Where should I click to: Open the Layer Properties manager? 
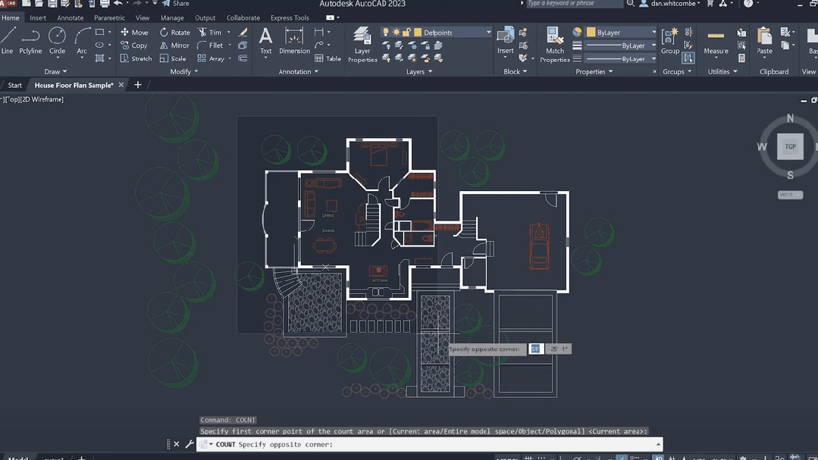(x=362, y=44)
